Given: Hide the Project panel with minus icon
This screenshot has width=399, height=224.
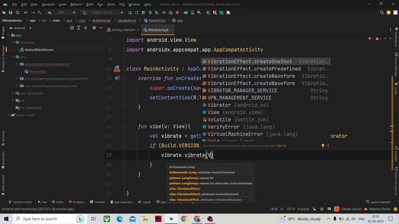Looking at the screenshot, I should click(101, 28).
